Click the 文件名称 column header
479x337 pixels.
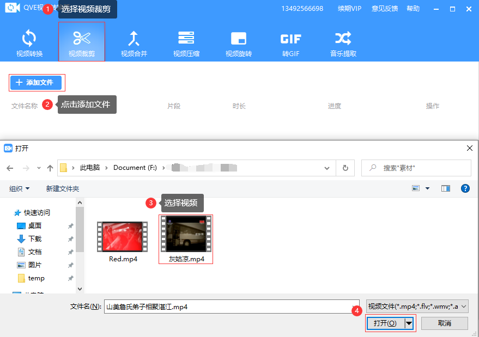[25, 106]
